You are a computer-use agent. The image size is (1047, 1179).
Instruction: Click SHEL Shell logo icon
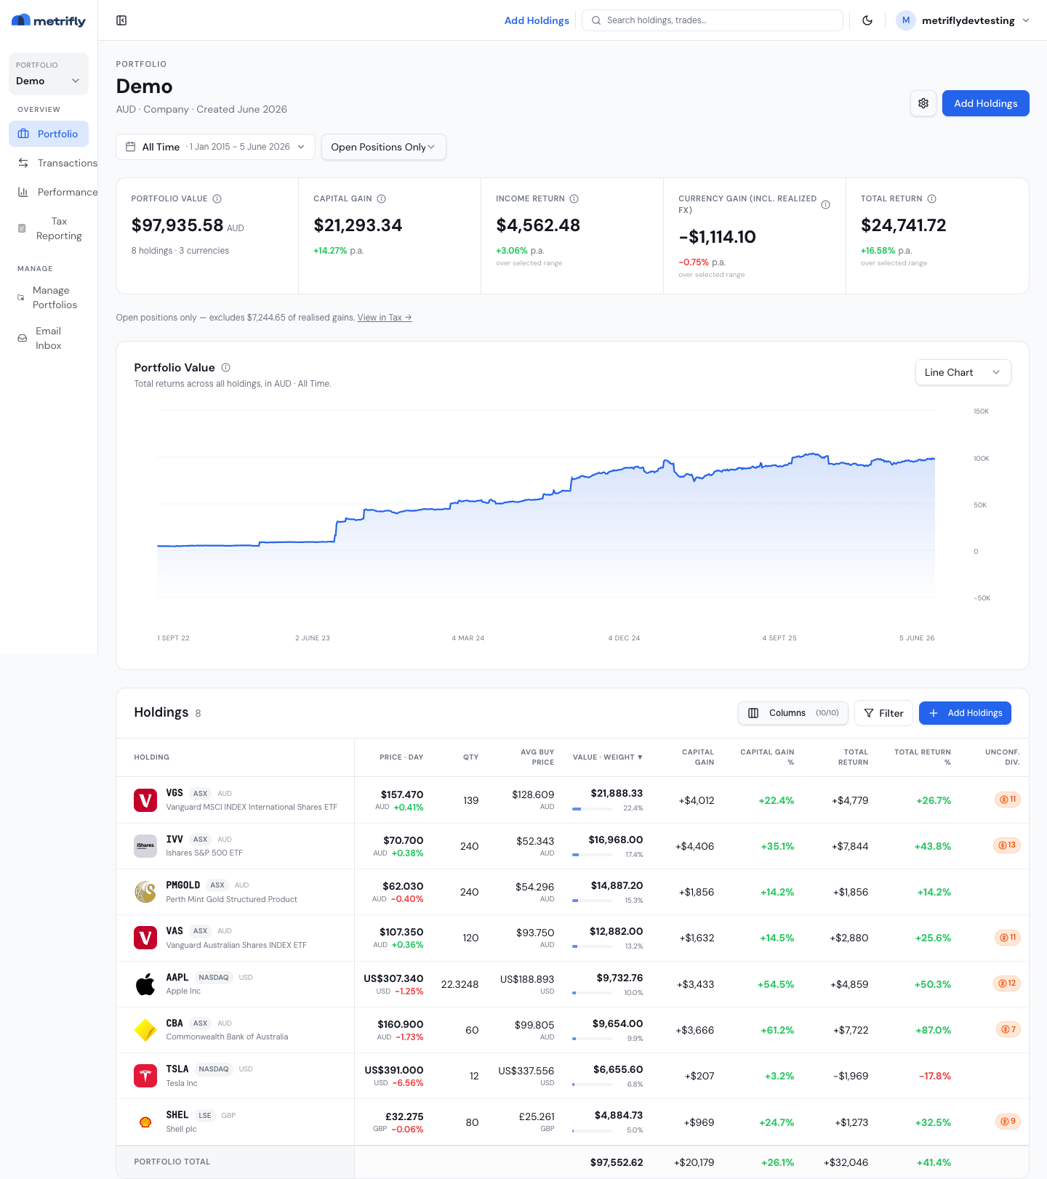point(145,1122)
